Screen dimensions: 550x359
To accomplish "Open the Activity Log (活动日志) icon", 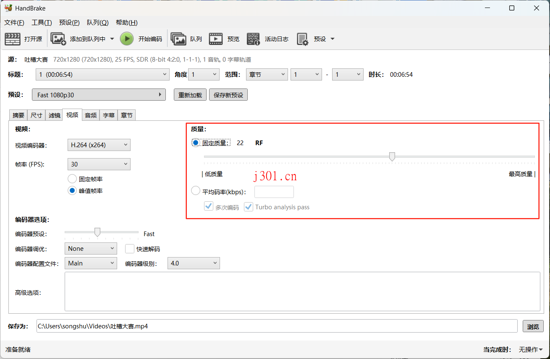I will pos(254,39).
